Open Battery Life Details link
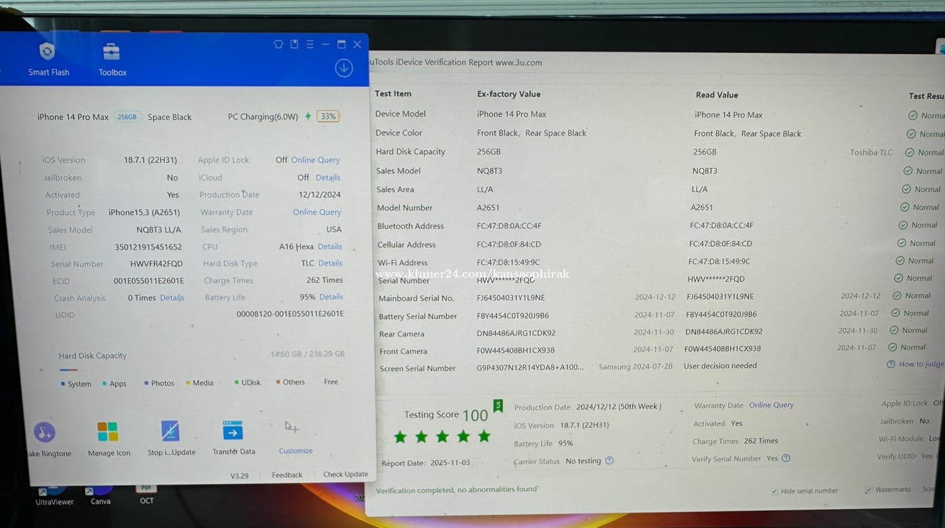This screenshot has height=528, width=945. [x=331, y=297]
